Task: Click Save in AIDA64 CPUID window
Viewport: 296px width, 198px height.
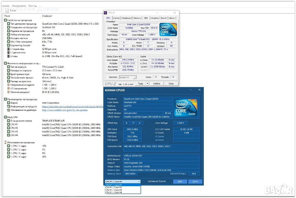Action: [180, 181]
